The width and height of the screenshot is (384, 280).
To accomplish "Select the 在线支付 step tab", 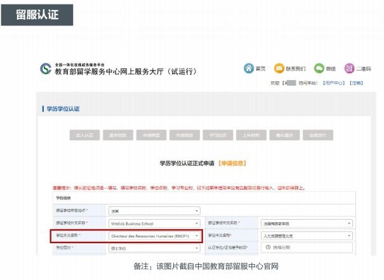I will click(318, 135).
